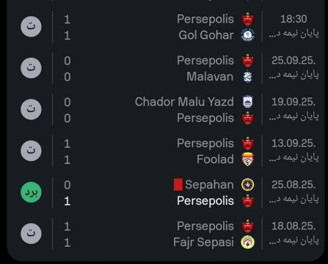Click the Chador Malu Yazd crest
Viewport: 328px width, 264px height.
(247, 102)
